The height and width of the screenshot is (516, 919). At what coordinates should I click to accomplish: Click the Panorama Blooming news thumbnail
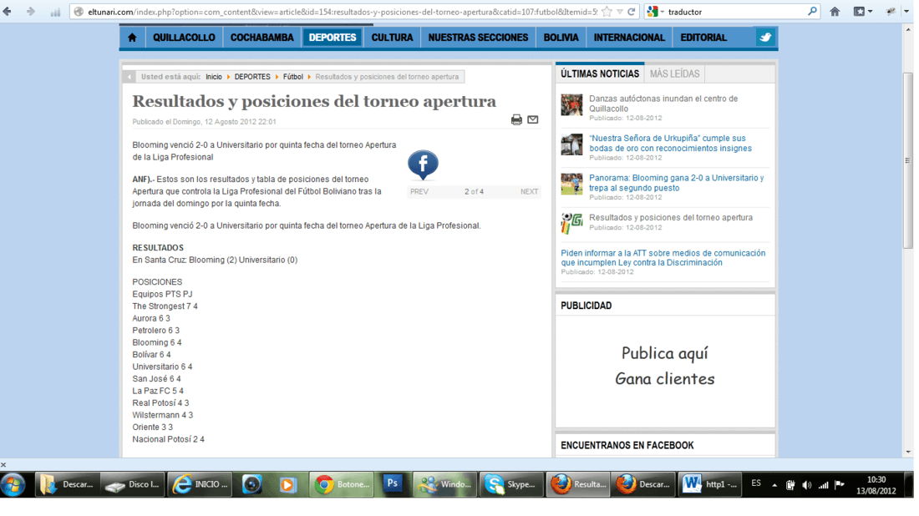[571, 184]
